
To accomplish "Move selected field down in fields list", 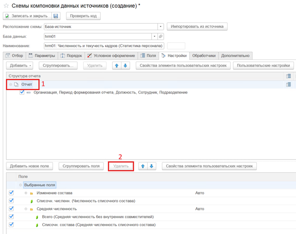I will point(151,166).
